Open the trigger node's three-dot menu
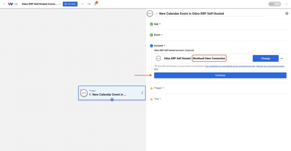The height and width of the screenshot is (151, 291). 142,93
